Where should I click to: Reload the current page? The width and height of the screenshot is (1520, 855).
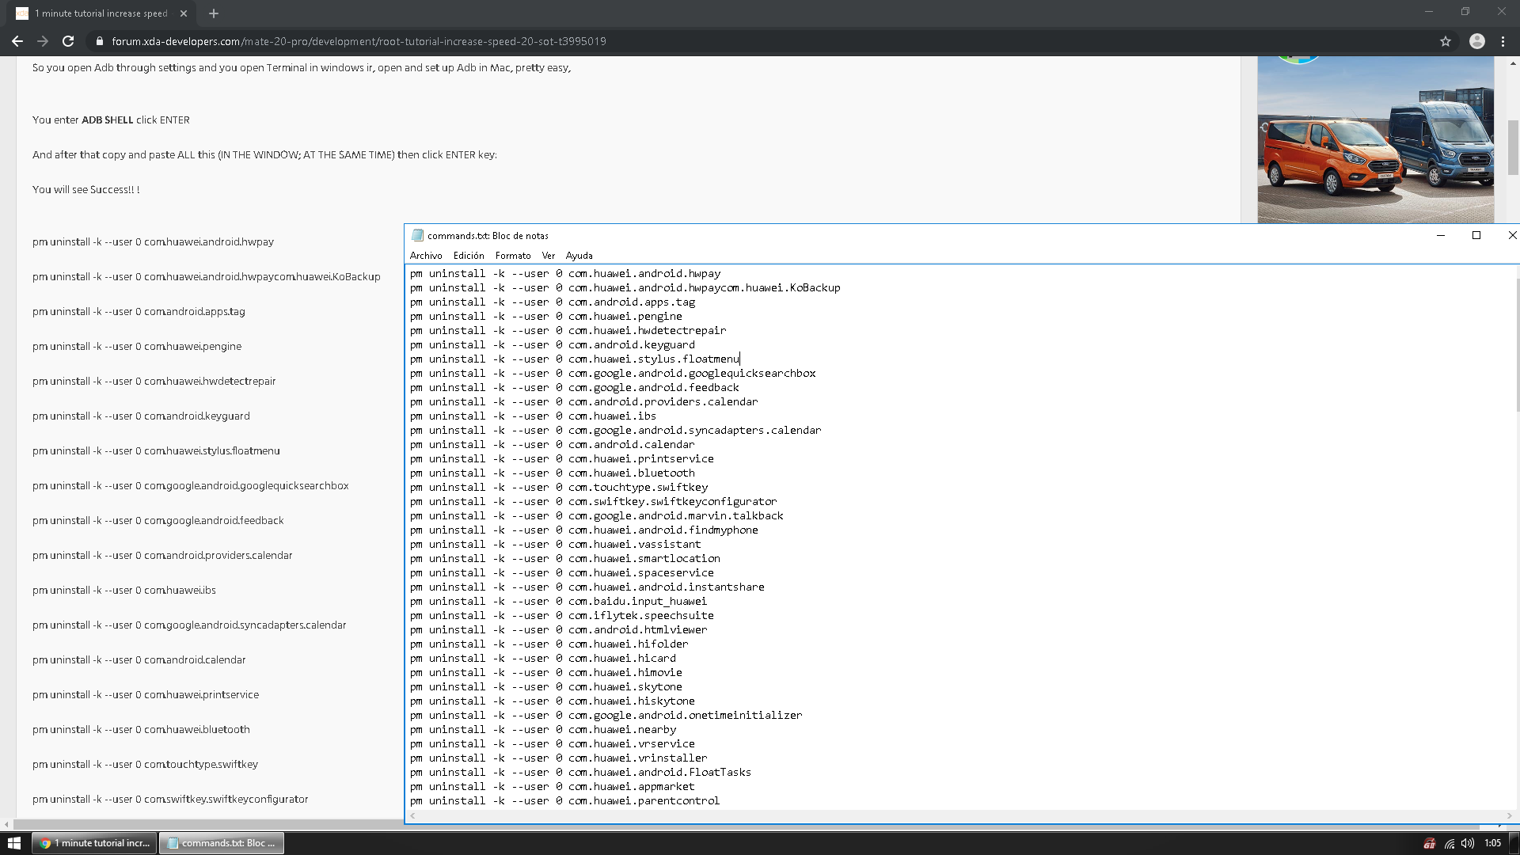click(x=68, y=41)
